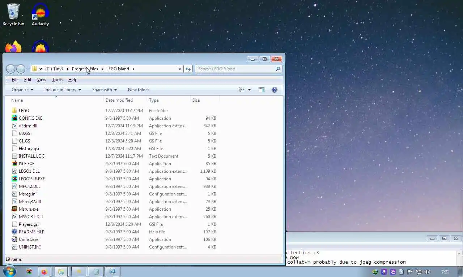Open the Include in library dropdown

click(63, 90)
